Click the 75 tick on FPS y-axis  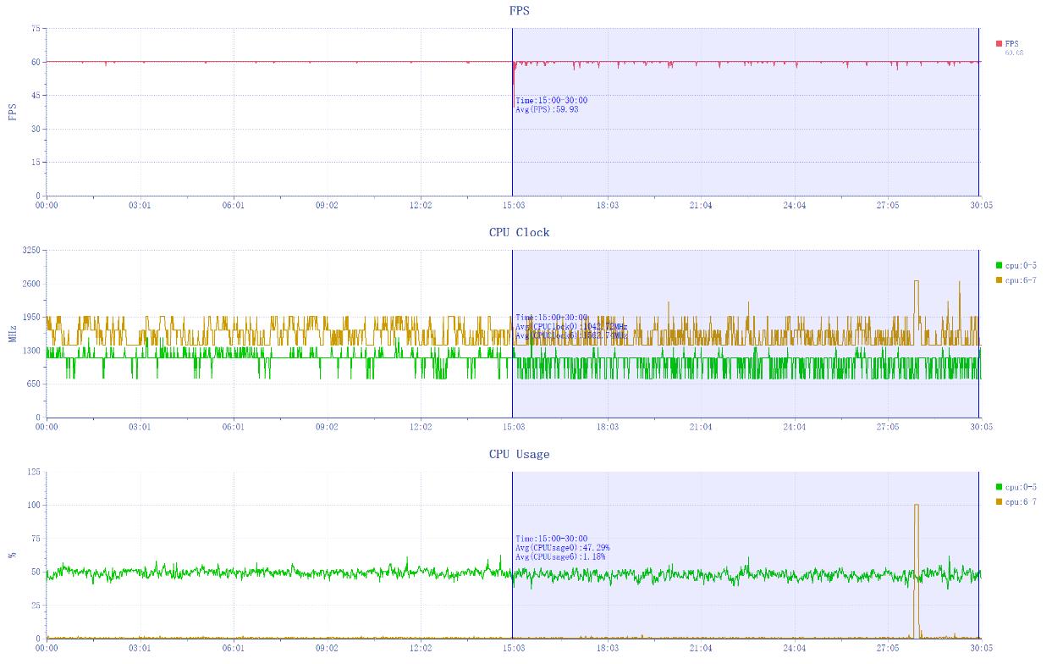pyautogui.click(x=36, y=28)
